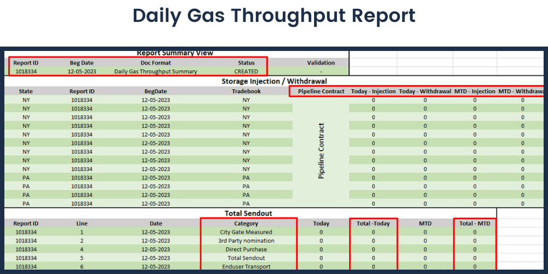Image resolution: width=548 pixels, height=274 pixels.
Task: Click the Category column header
Action: tap(246, 224)
